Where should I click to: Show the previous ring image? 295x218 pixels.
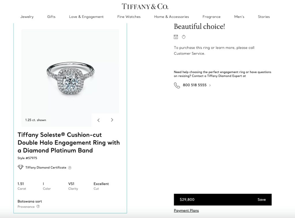pyautogui.click(x=99, y=120)
